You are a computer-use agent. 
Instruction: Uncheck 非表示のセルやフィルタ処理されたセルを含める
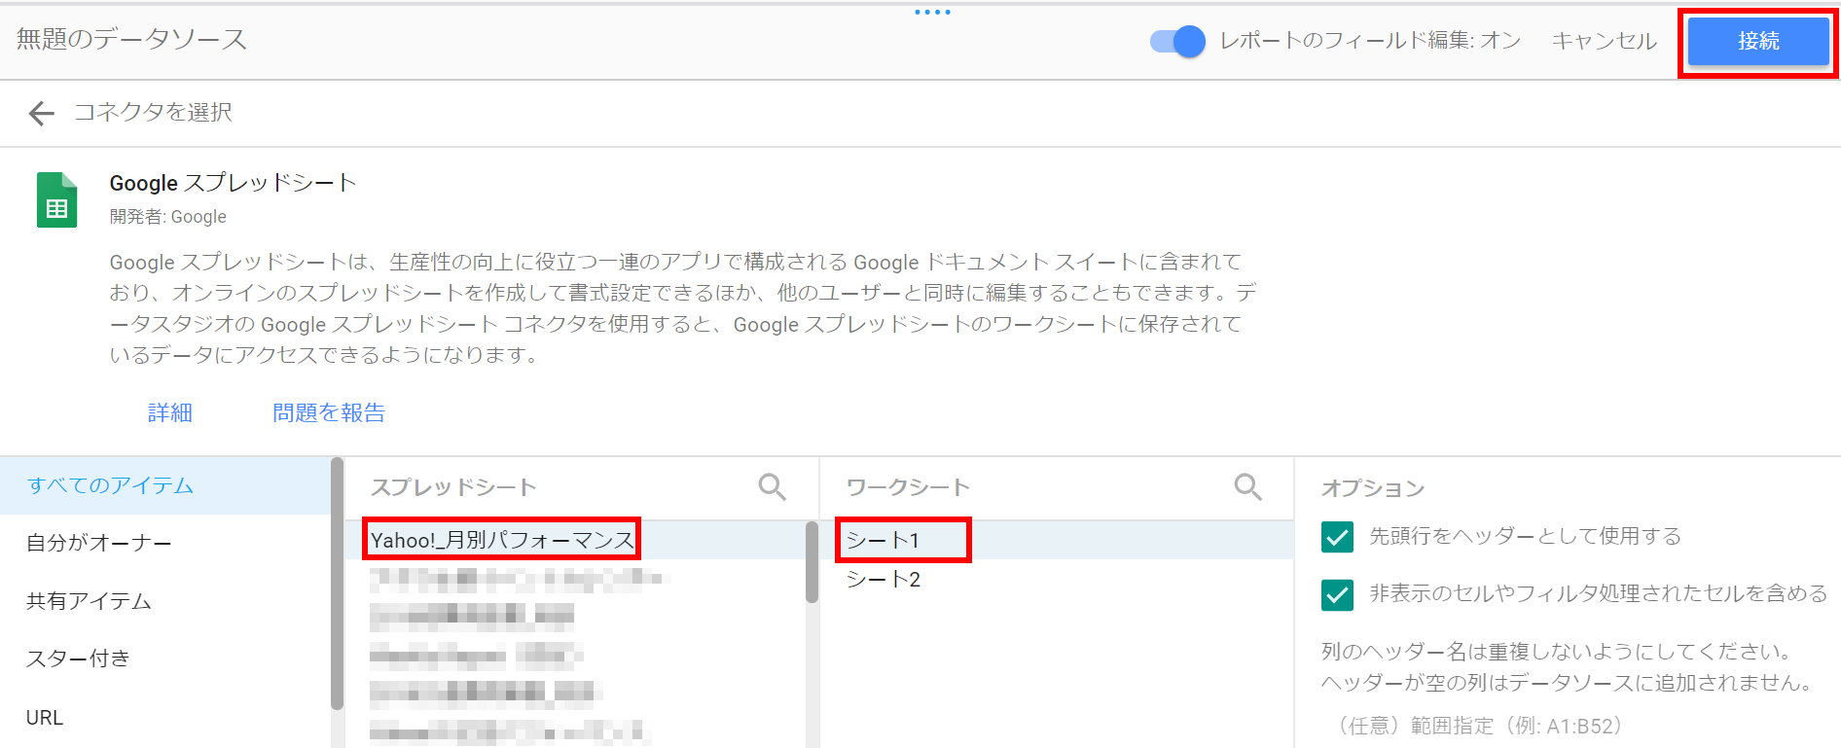[x=1337, y=594]
